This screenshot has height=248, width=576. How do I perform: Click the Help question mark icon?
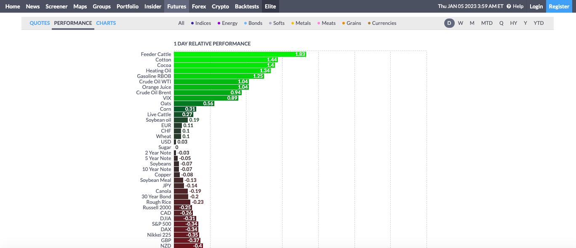[x=509, y=6]
